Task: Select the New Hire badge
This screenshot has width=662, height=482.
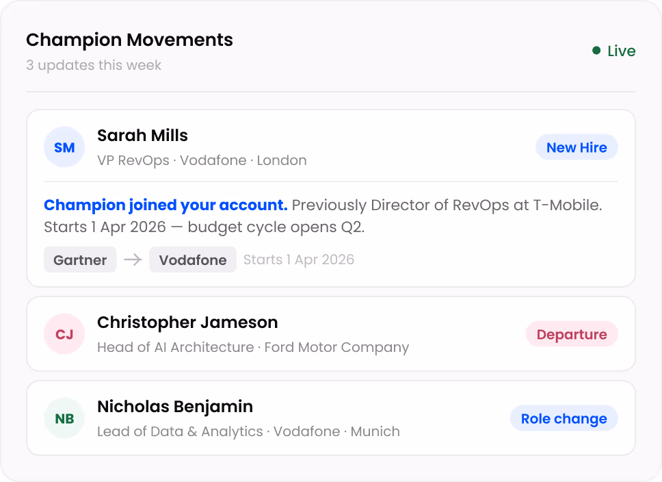Action: click(x=577, y=147)
